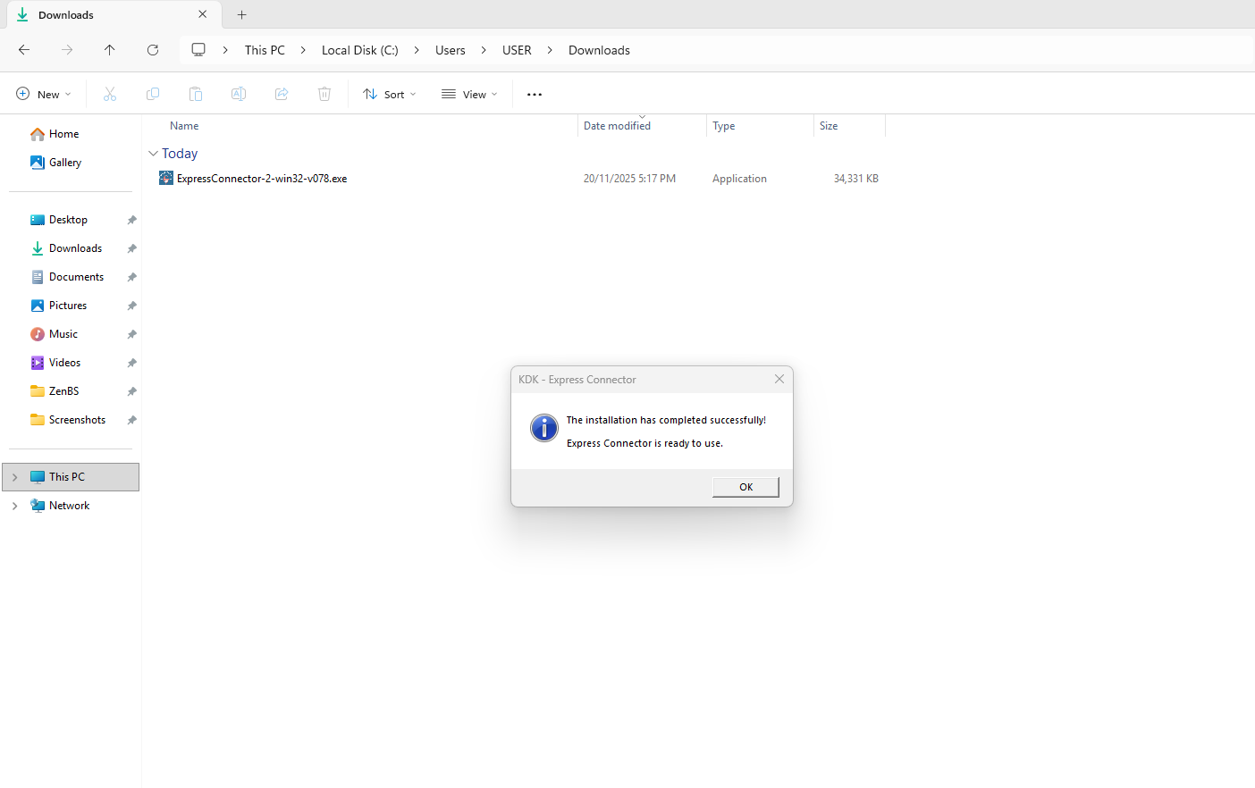1255x788 pixels.
Task: Click OK in the Express Connector dialog
Action: [745, 487]
